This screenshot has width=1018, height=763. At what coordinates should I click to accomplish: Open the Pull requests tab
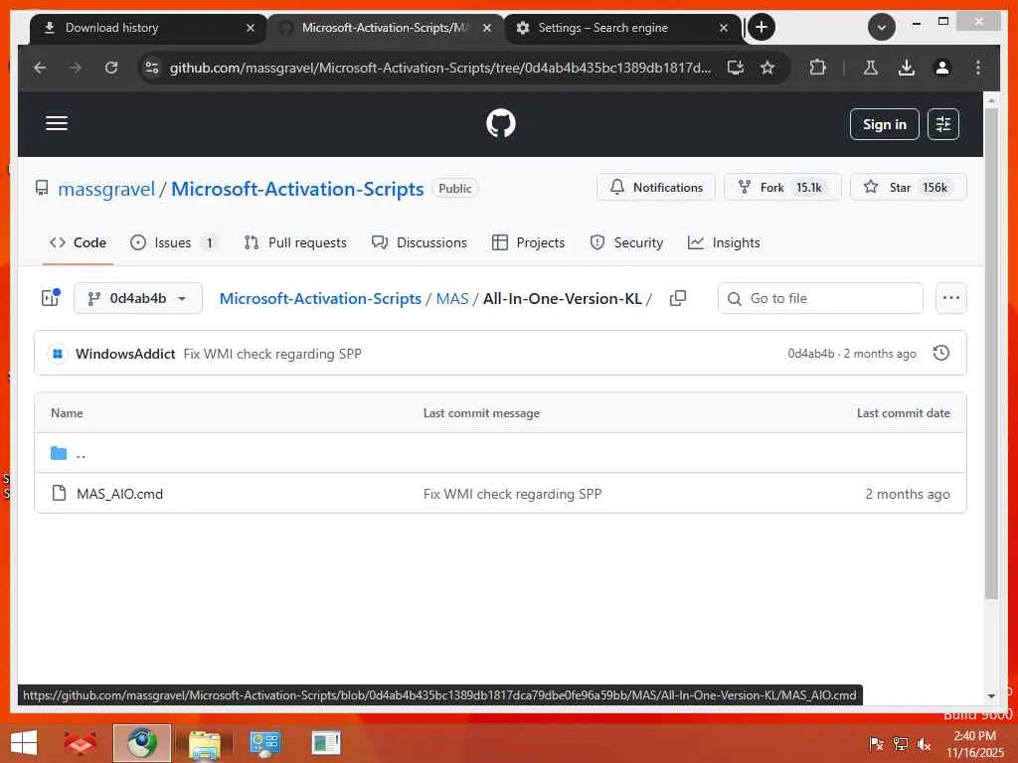tap(295, 242)
